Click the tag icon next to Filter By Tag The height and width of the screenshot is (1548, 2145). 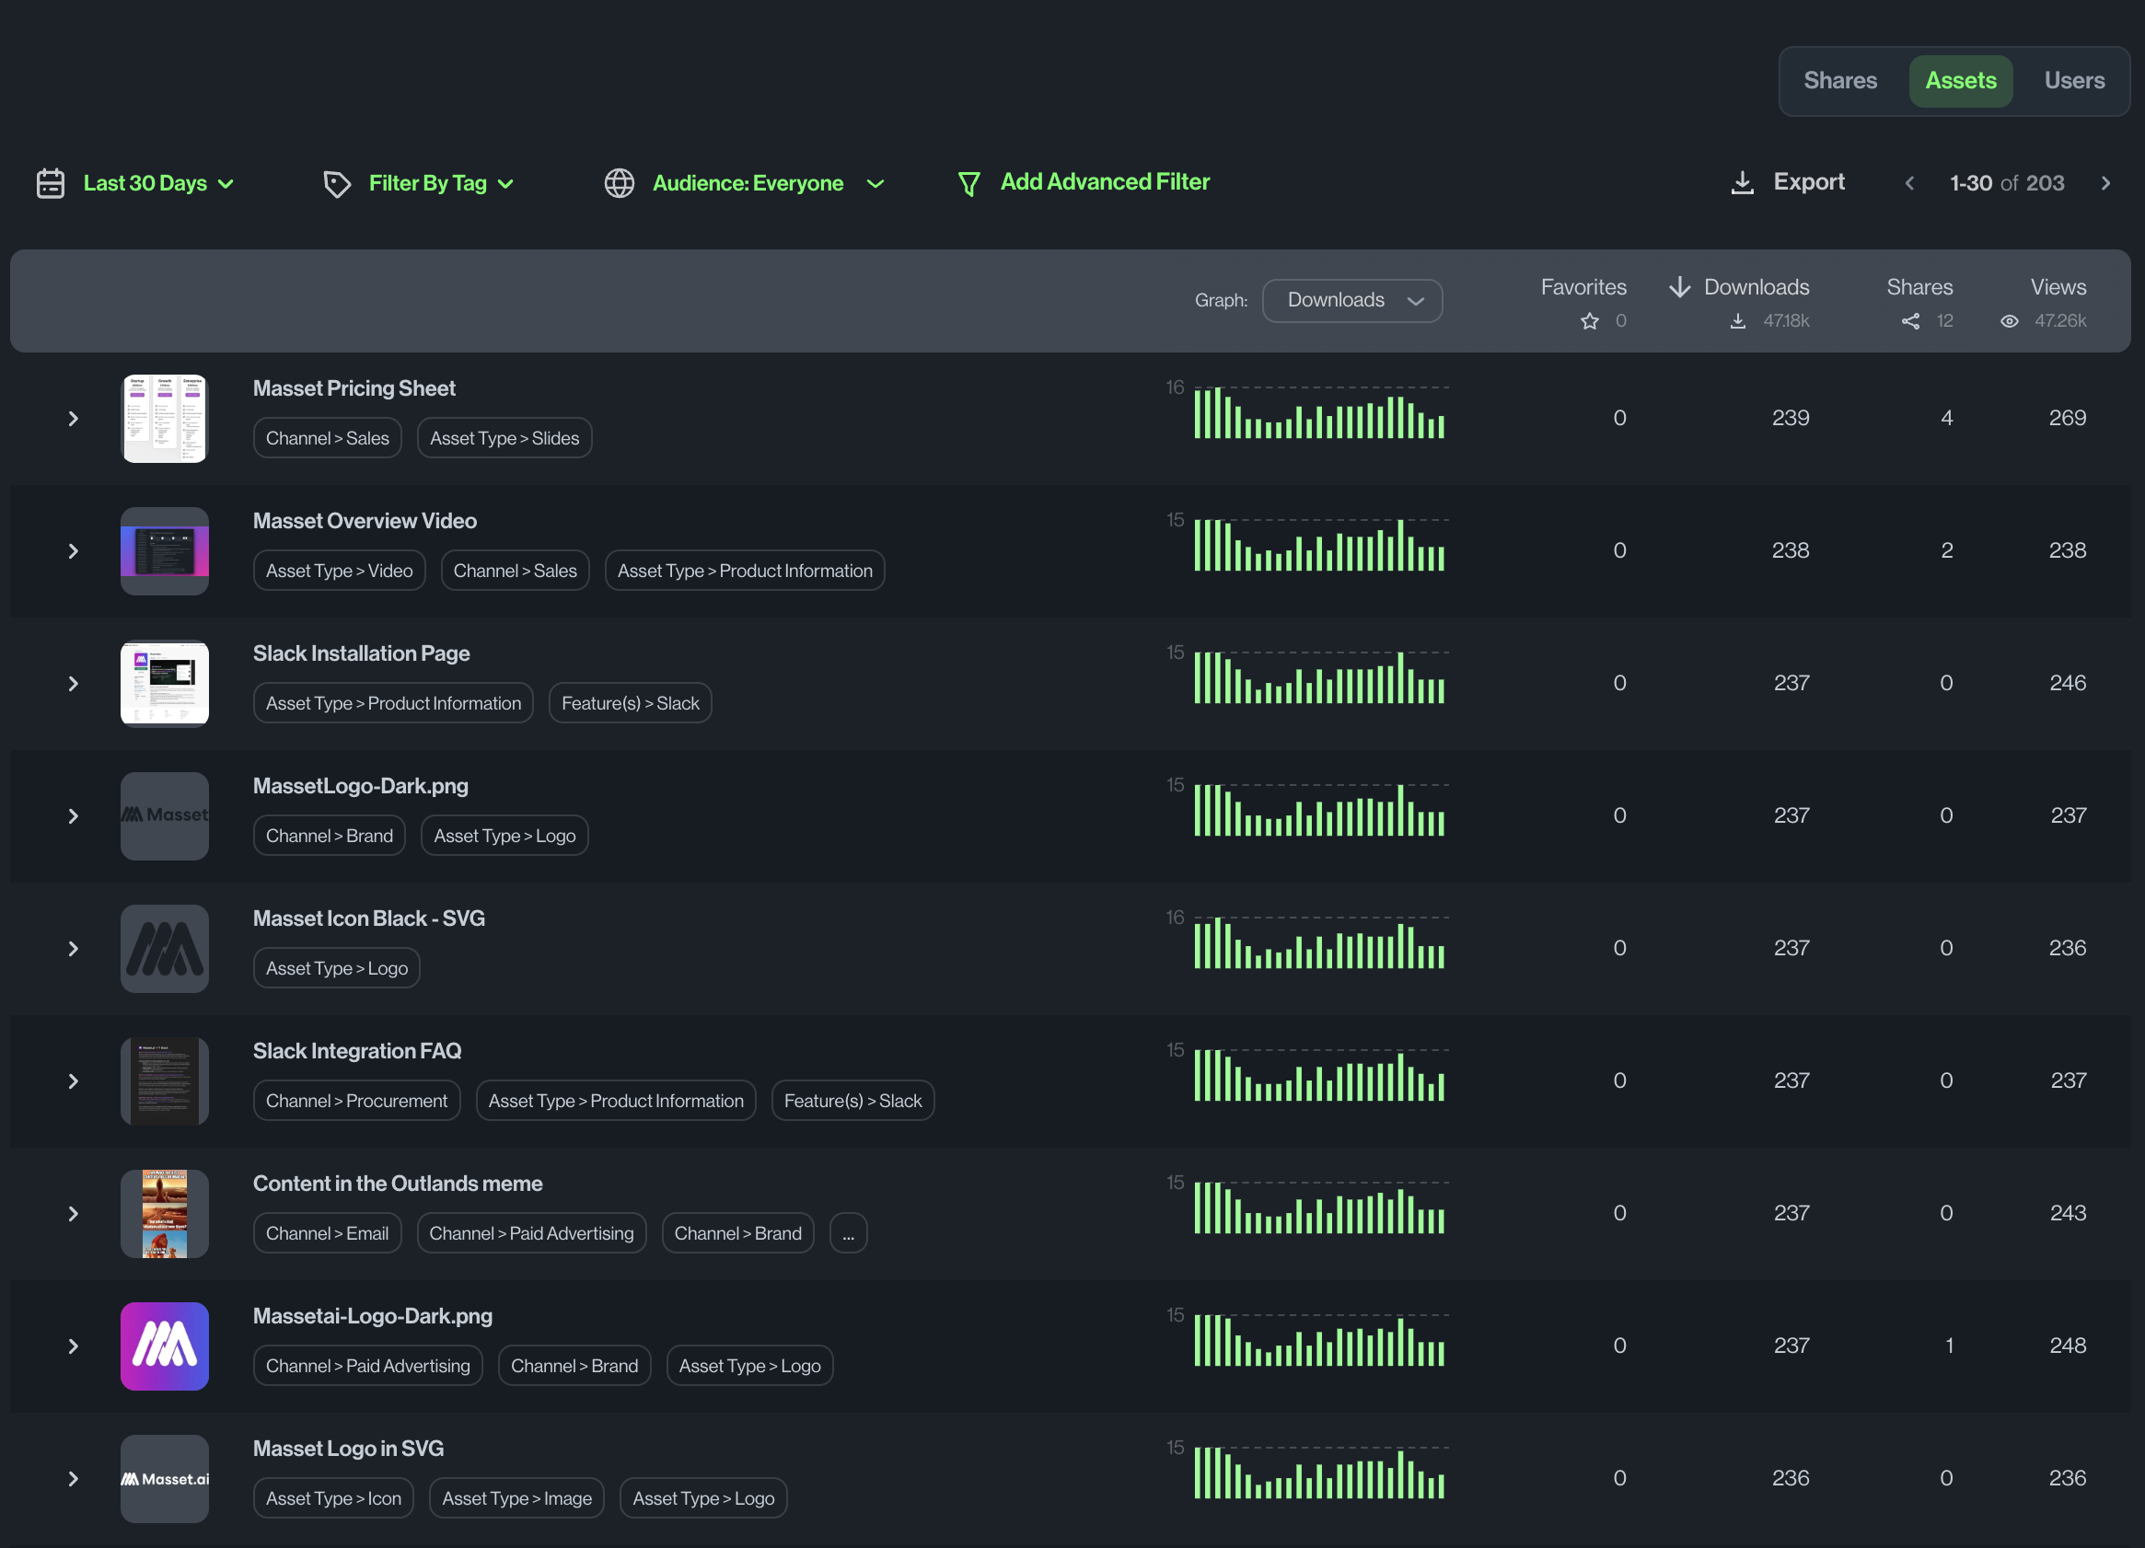tap(338, 183)
